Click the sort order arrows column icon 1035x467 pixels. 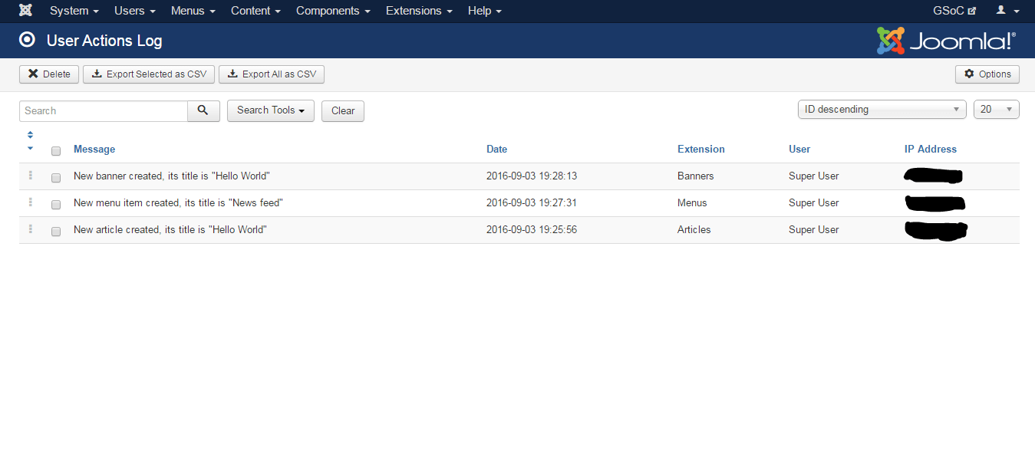tap(30, 141)
